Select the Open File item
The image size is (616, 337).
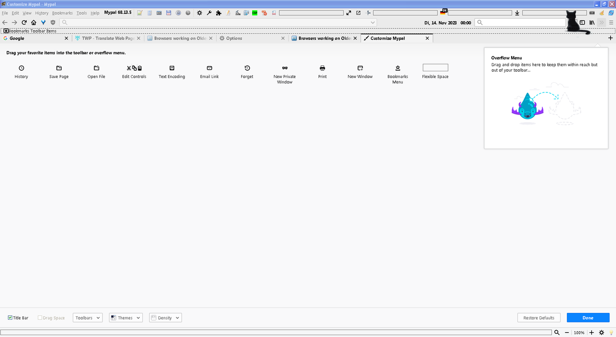point(96,72)
